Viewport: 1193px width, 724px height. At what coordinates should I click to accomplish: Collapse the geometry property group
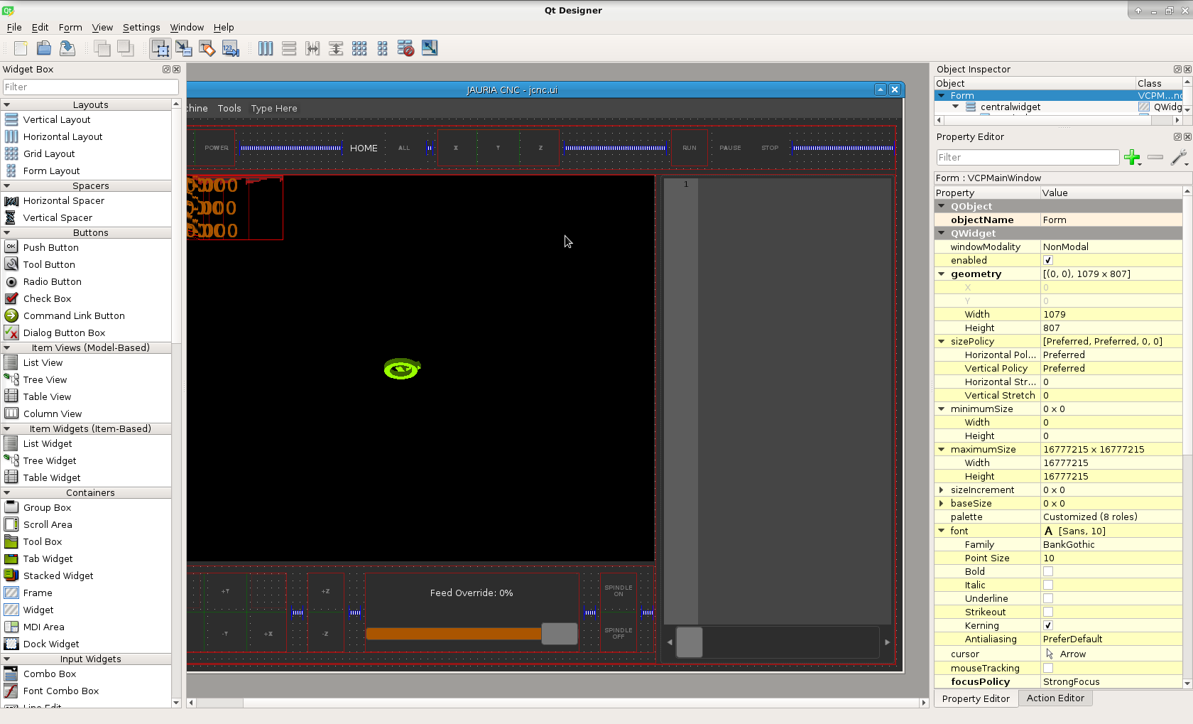pos(942,274)
